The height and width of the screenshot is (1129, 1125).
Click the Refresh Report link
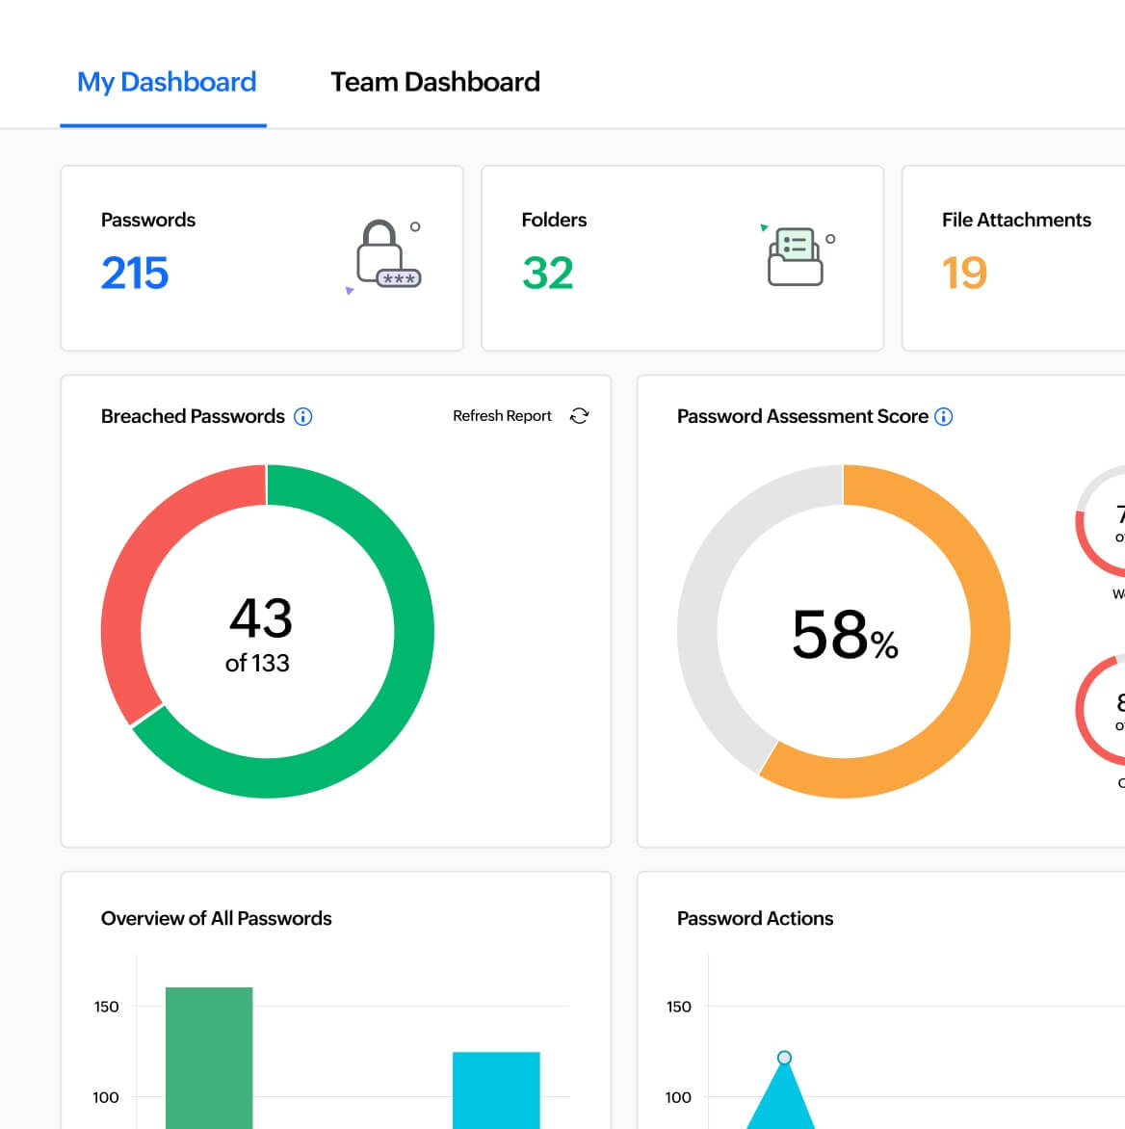(502, 416)
